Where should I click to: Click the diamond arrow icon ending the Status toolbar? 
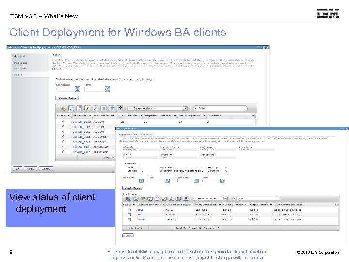coord(120,108)
